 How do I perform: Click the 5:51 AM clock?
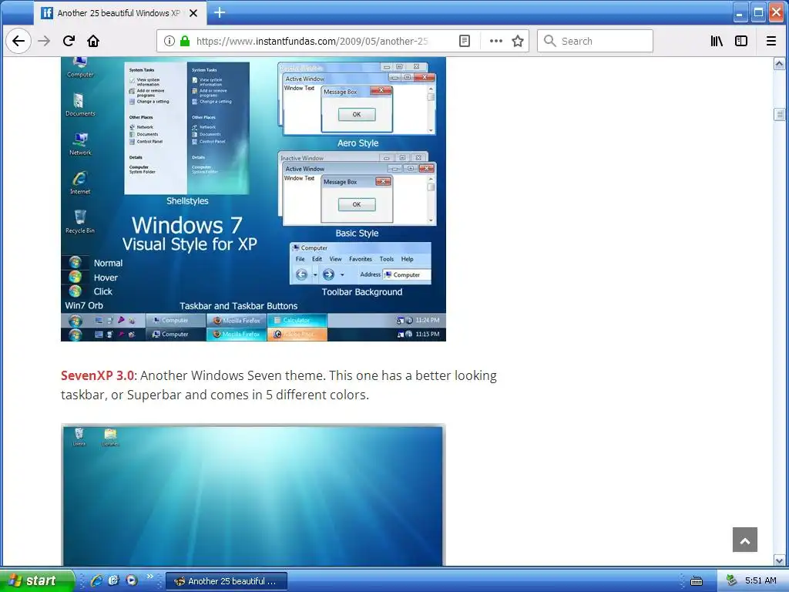[760, 580]
